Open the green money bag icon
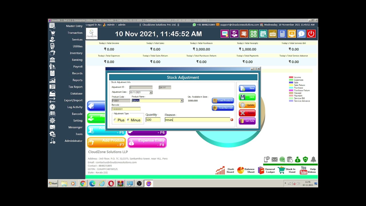 [298, 159]
